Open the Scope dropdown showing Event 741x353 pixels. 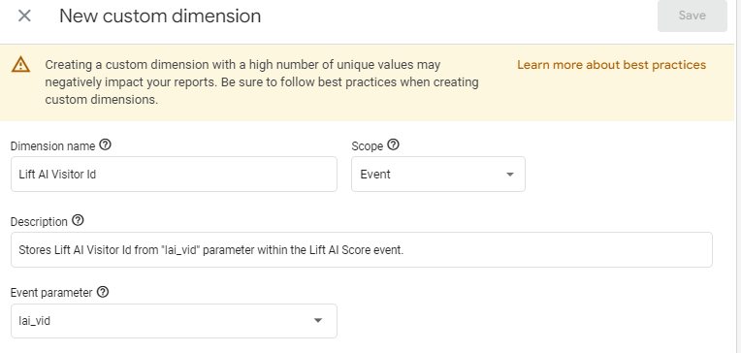coord(438,175)
